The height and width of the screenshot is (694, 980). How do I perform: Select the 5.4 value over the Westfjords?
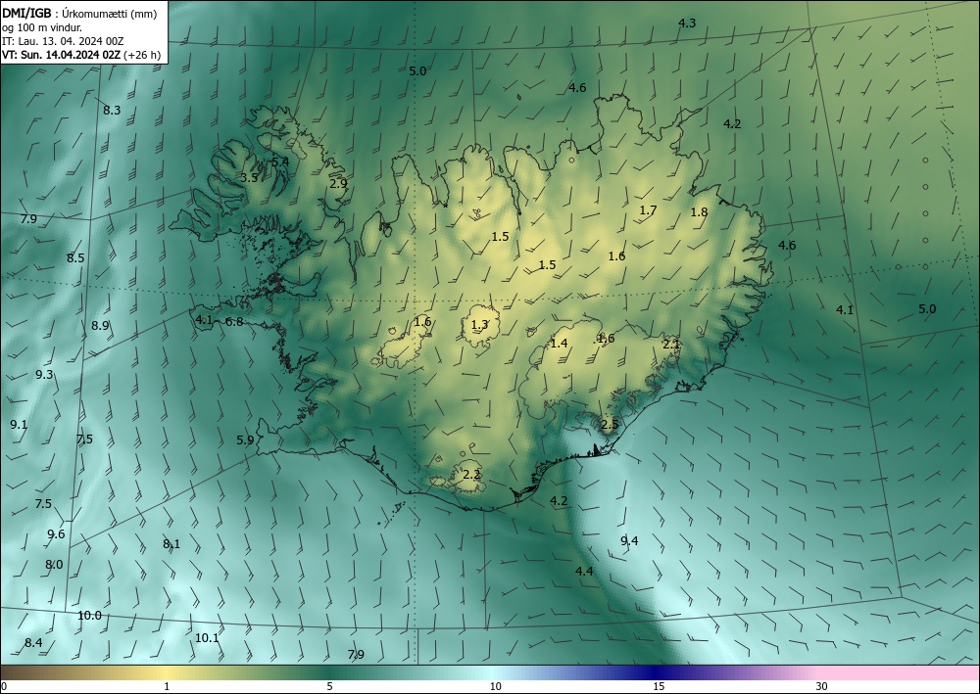[280, 162]
